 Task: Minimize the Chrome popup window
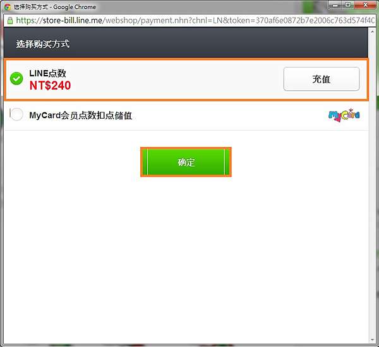tap(336, 5)
